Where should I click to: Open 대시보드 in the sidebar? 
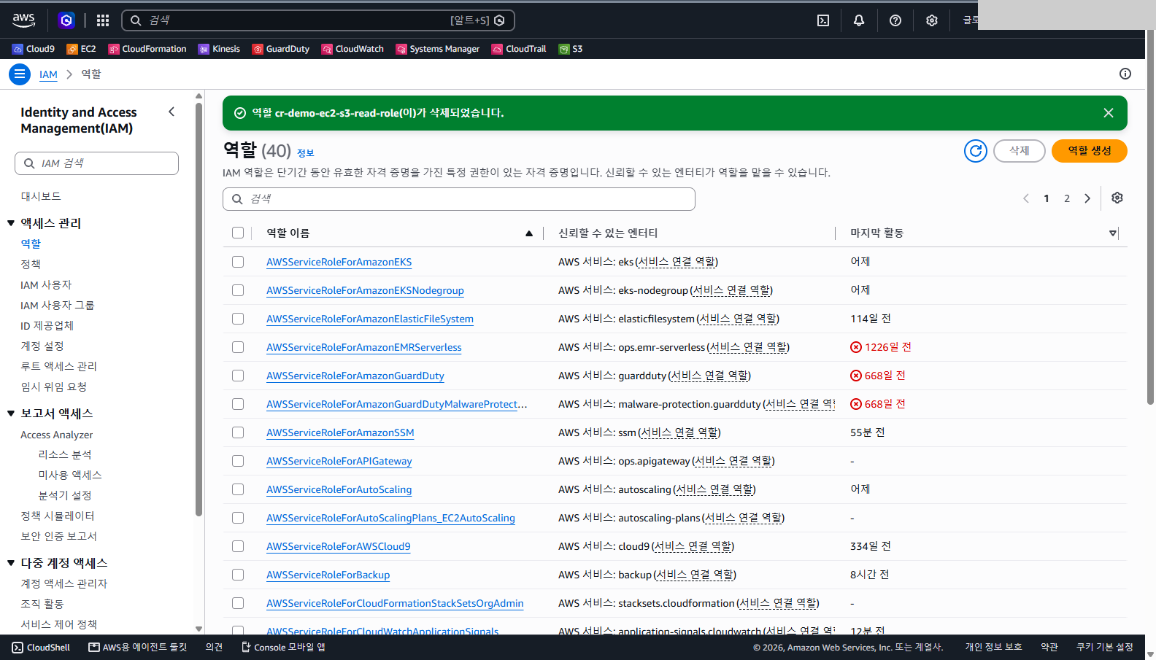click(41, 196)
